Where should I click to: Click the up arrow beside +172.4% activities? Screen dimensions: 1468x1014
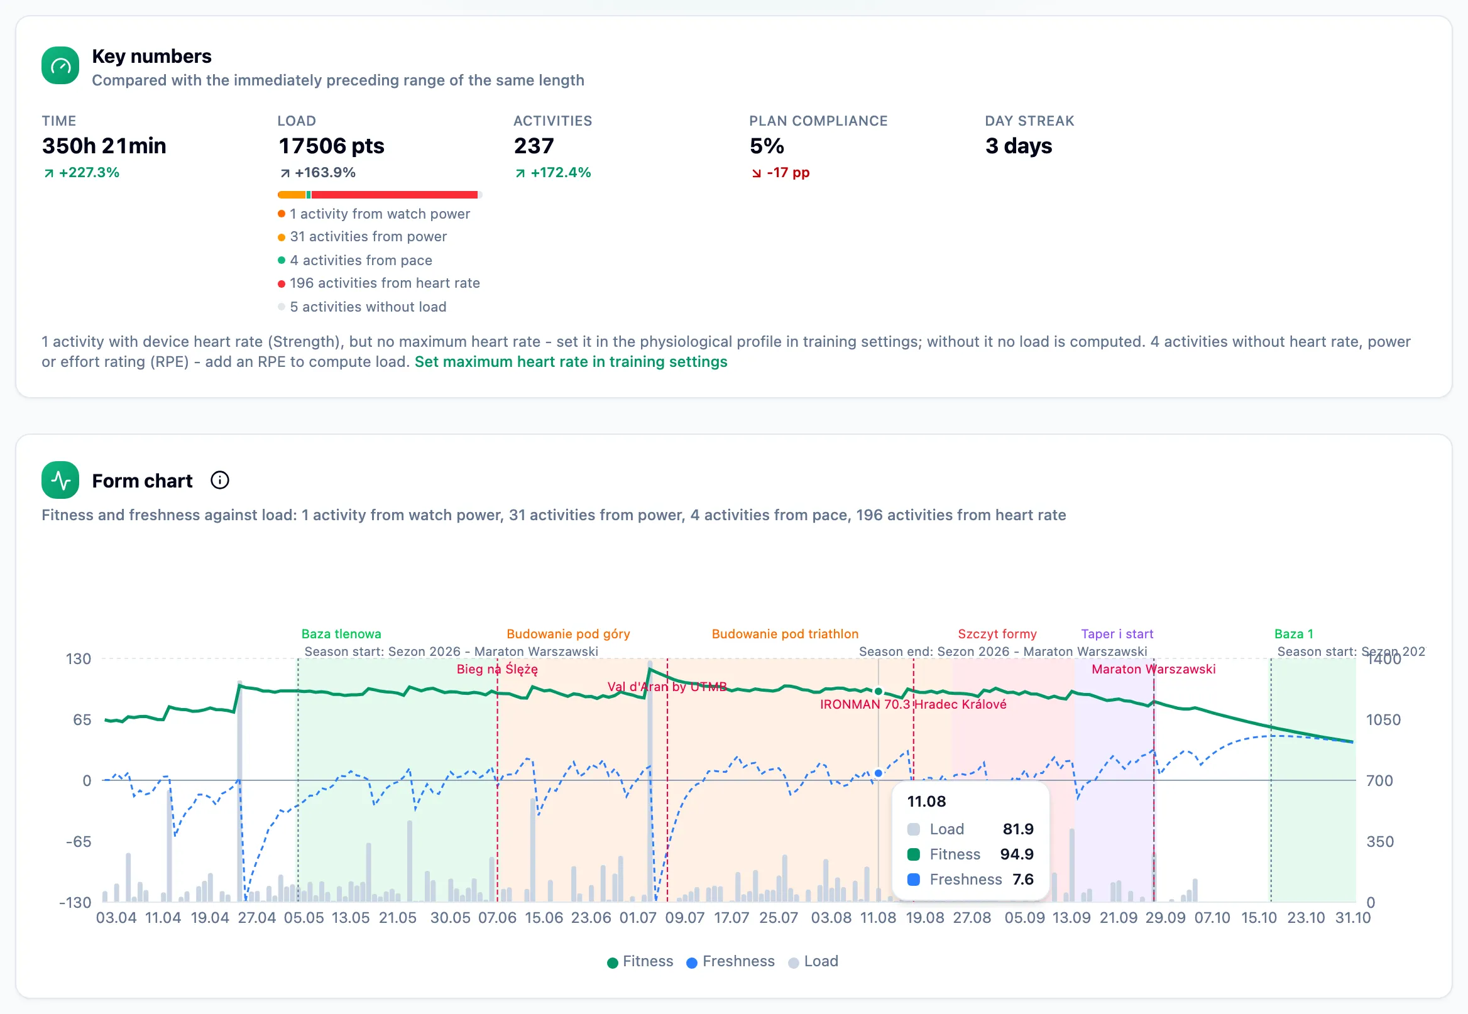[x=520, y=173]
